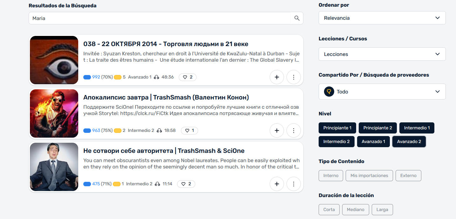This screenshot has width=456, height=219.
Task: Expand the Compartido Por Todo dropdown
Action: coord(382,92)
